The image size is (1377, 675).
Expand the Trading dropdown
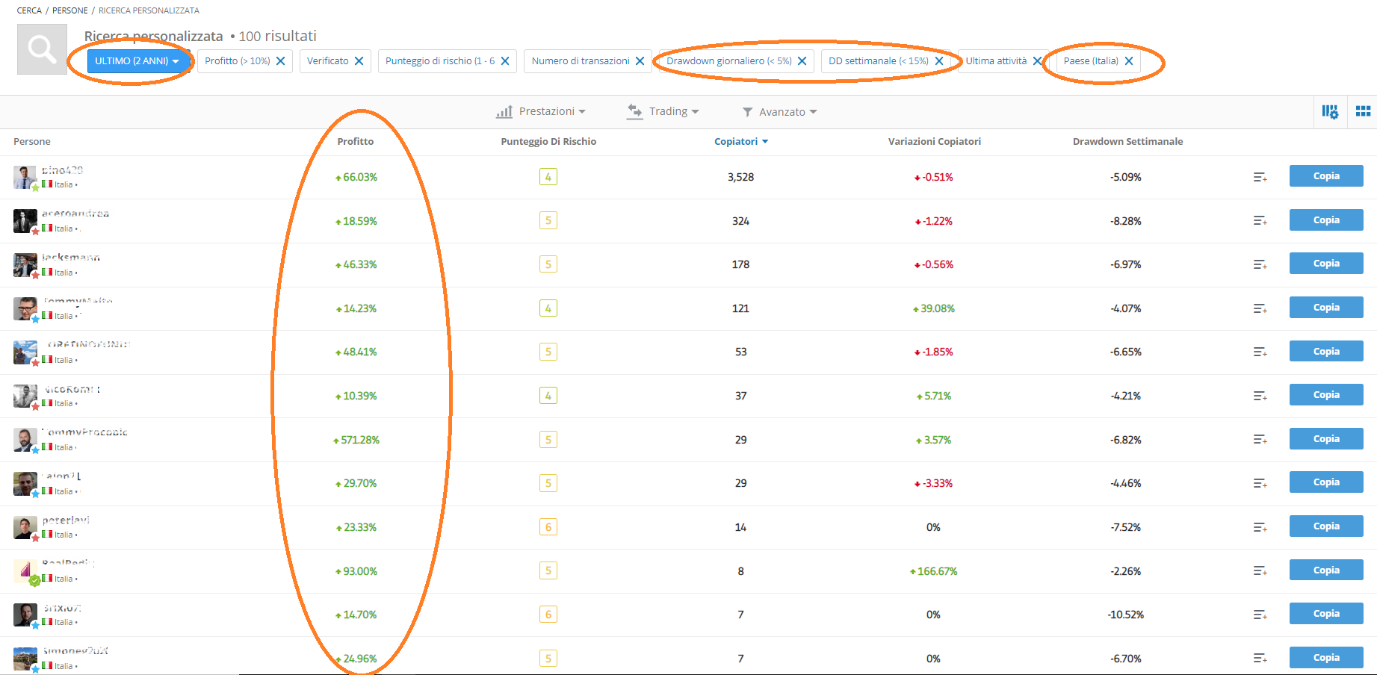[663, 111]
